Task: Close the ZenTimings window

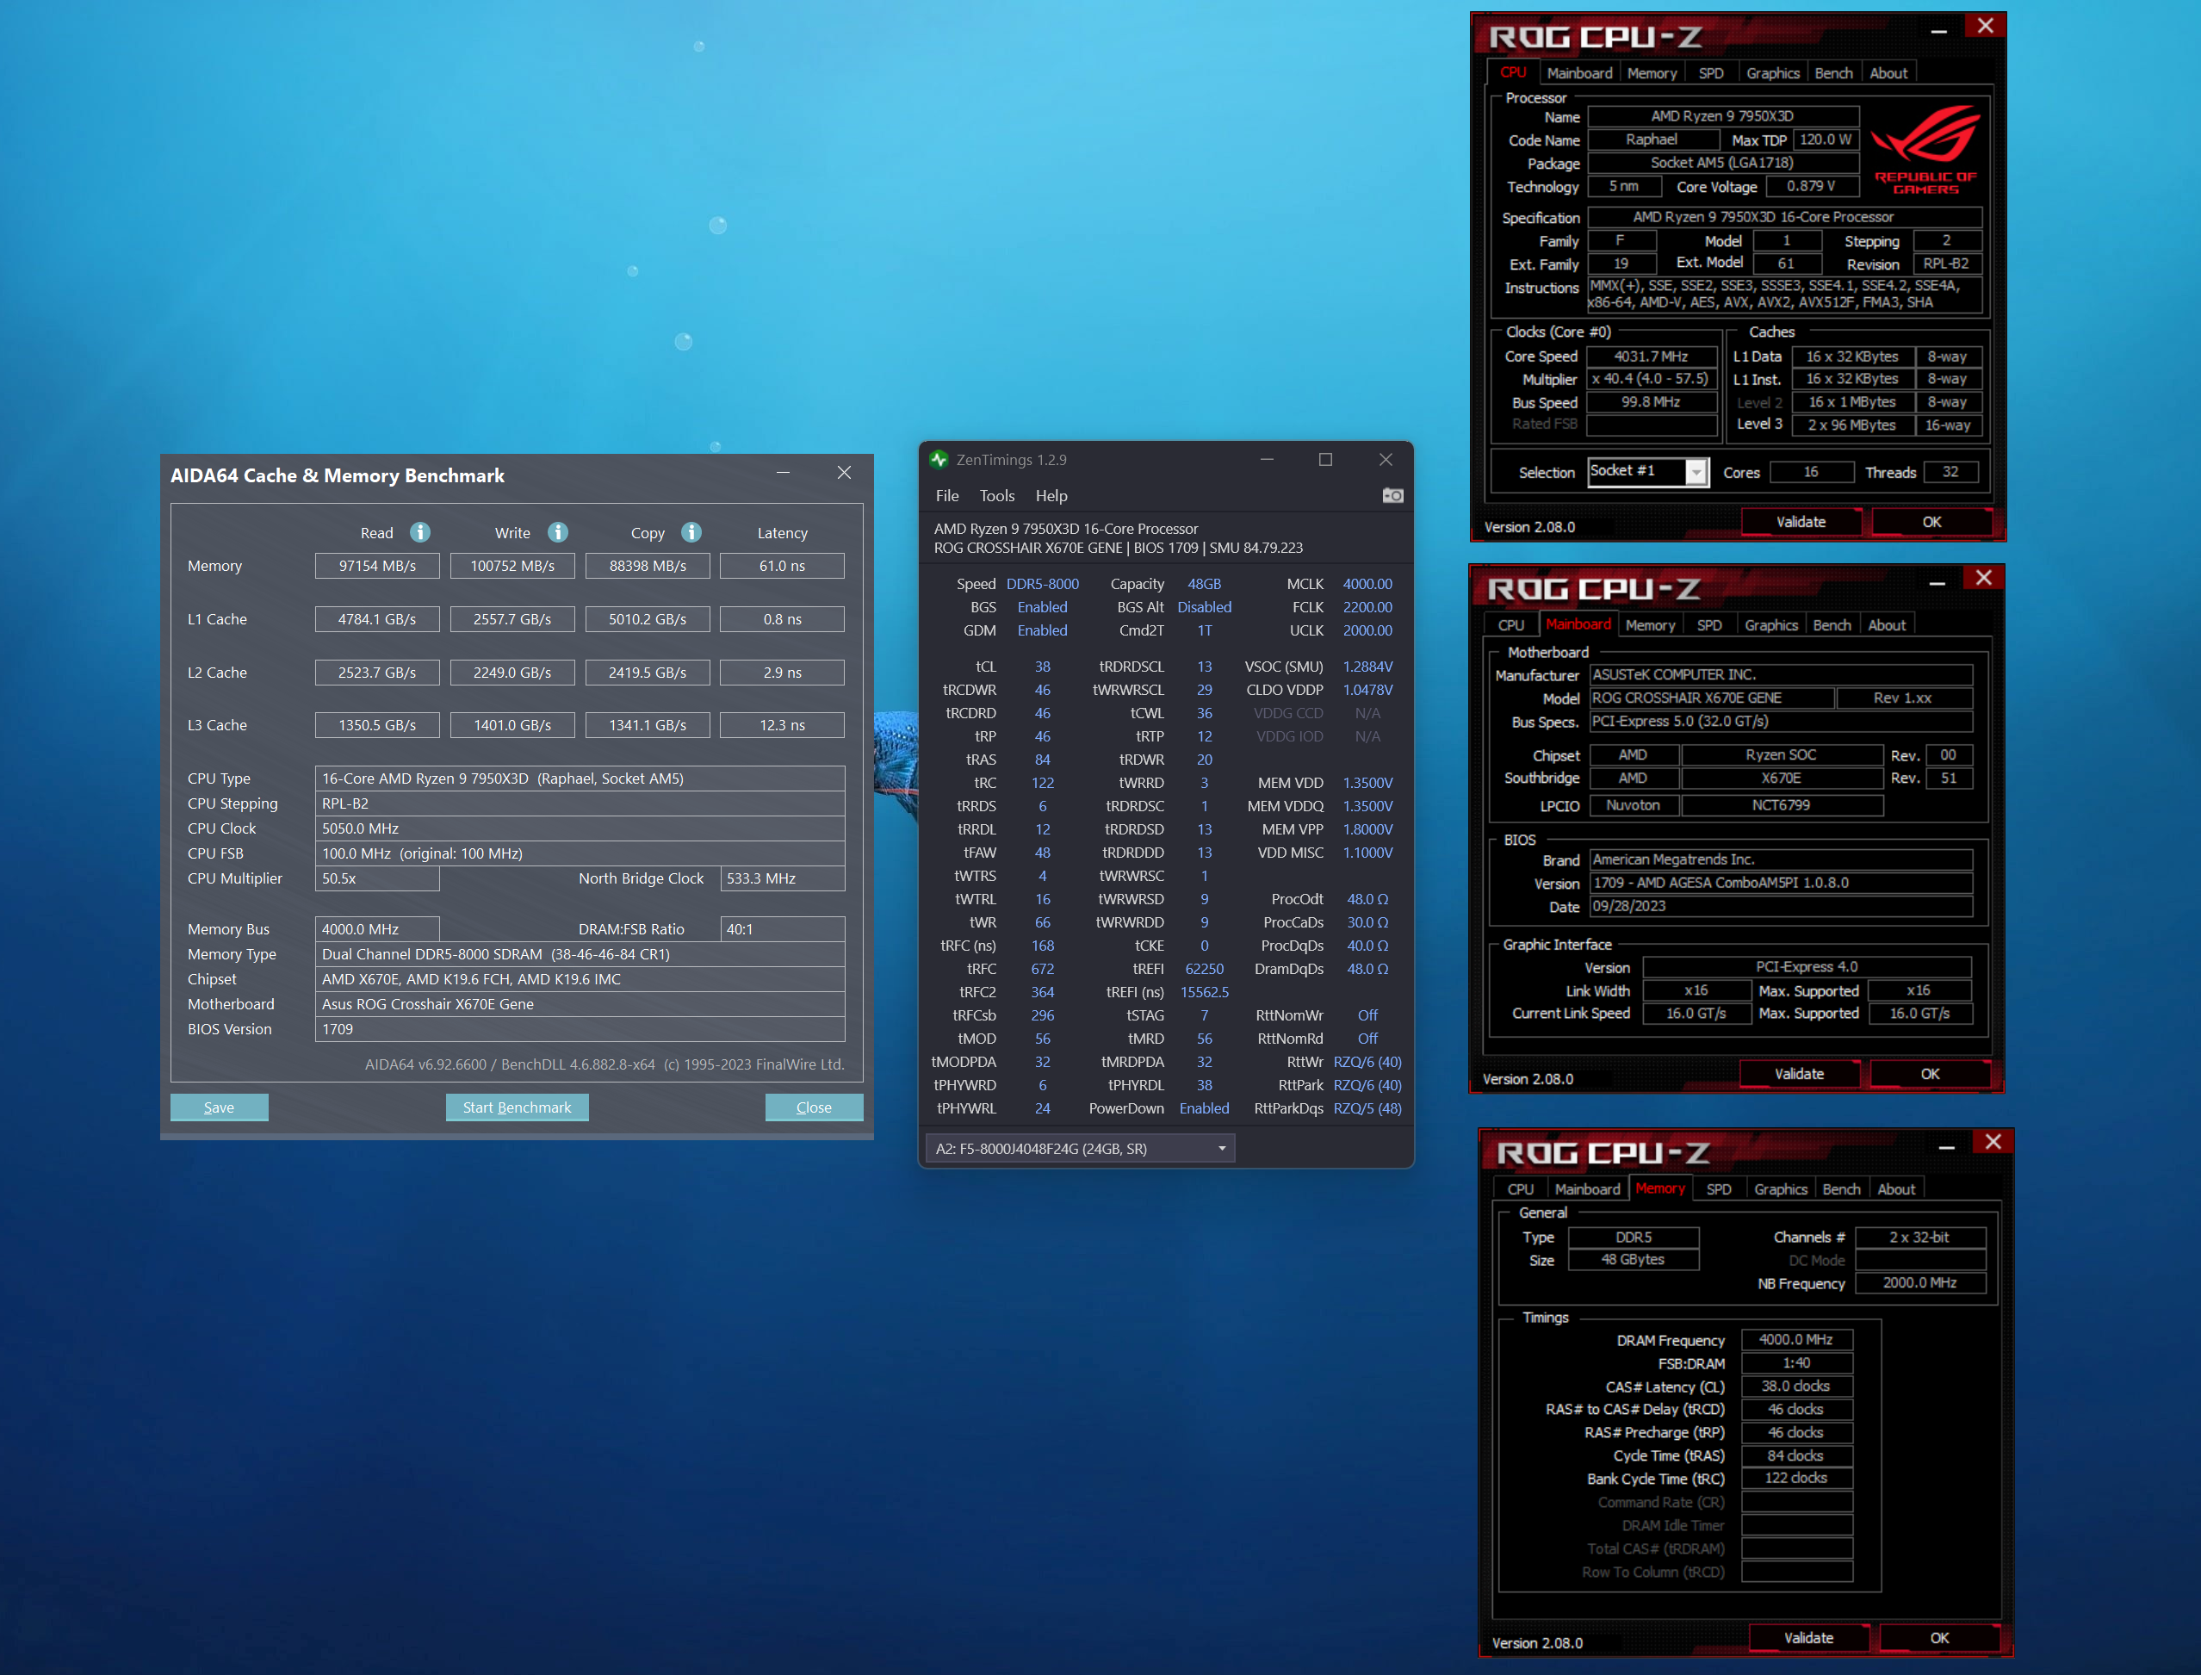Action: (x=1386, y=460)
